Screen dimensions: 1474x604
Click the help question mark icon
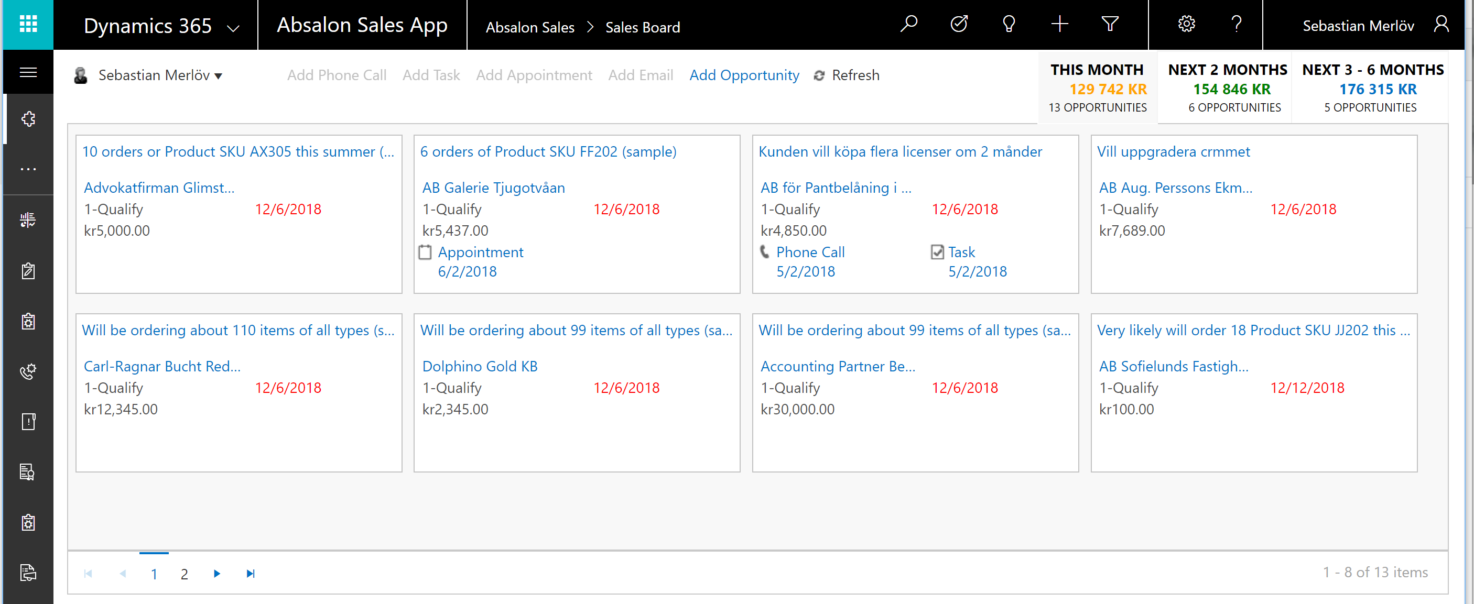click(x=1237, y=24)
